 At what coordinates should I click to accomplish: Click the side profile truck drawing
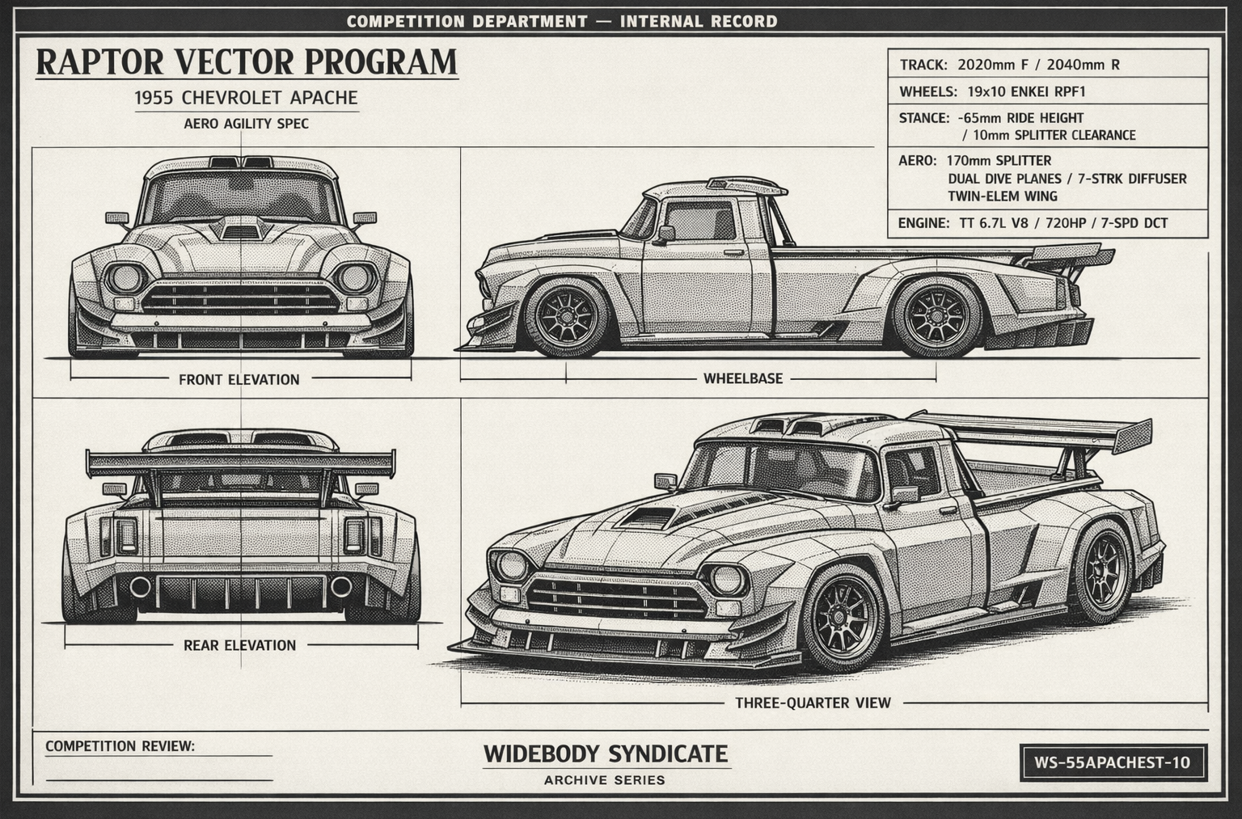click(x=784, y=268)
